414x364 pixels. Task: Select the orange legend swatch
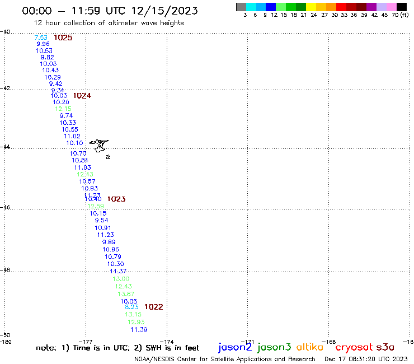(x=331, y=7)
